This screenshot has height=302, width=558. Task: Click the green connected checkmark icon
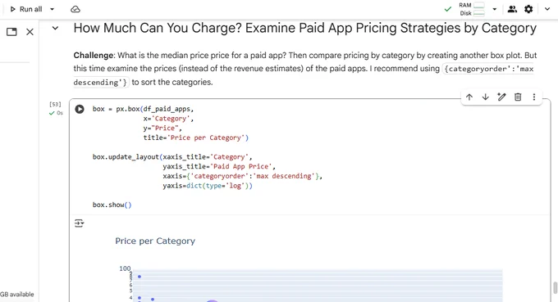pos(448,9)
